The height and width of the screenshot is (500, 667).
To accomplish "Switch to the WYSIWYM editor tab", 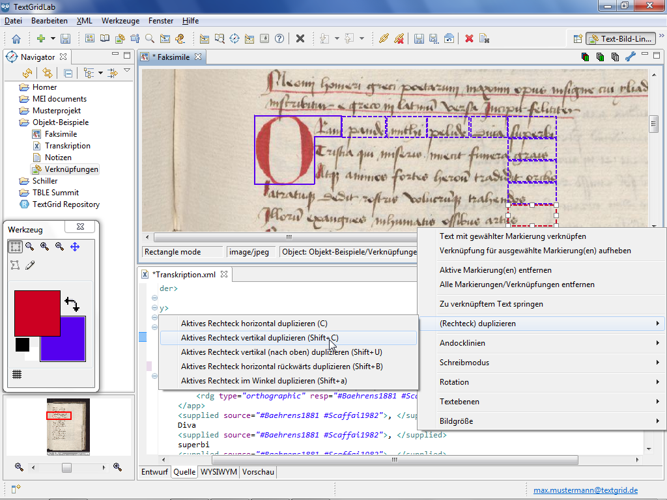I will (218, 472).
